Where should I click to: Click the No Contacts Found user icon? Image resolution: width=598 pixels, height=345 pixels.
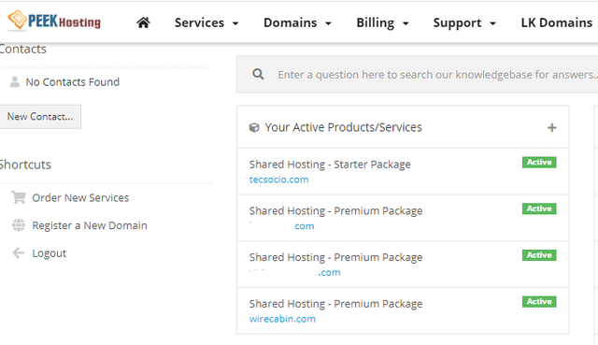click(x=15, y=81)
